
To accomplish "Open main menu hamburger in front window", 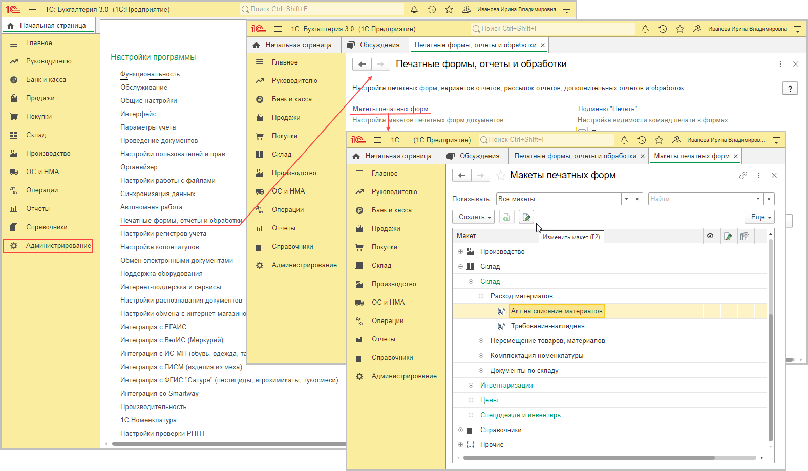I will 378,140.
